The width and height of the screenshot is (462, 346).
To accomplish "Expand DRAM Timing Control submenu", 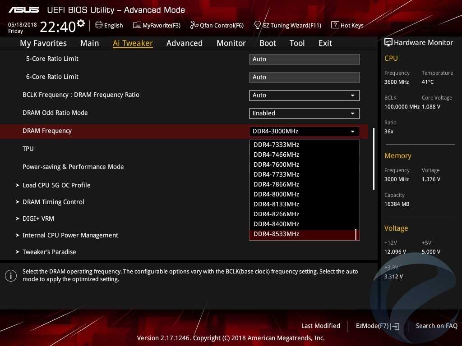I will [x=53, y=202].
